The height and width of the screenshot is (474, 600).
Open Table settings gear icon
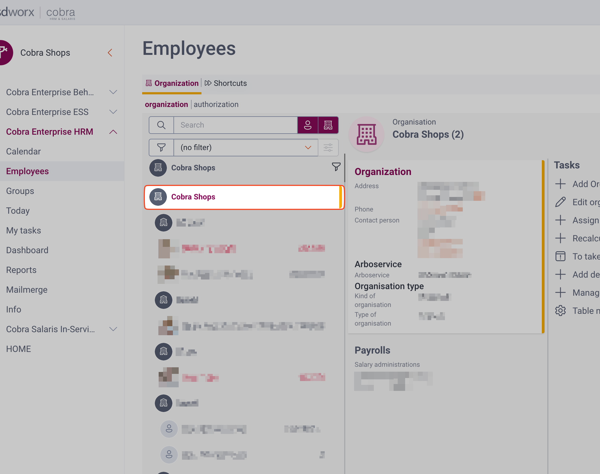pyautogui.click(x=560, y=311)
